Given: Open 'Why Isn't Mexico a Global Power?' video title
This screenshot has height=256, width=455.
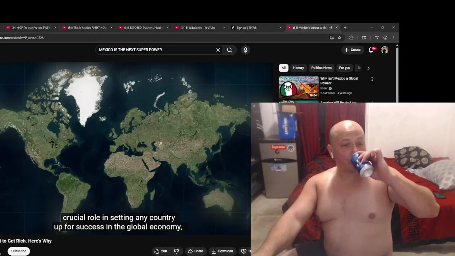Looking at the screenshot, I should click(x=339, y=81).
